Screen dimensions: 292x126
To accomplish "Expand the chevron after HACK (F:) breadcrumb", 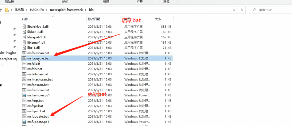I will click(x=47, y=10).
